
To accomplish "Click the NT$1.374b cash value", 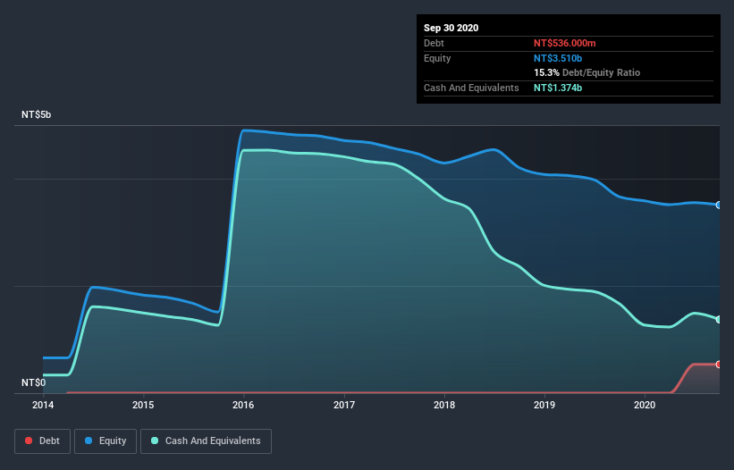I will (x=558, y=88).
